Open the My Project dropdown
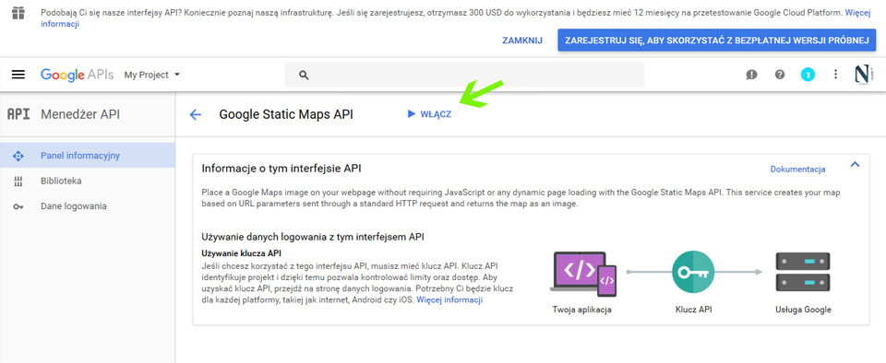The width and height of the screenshot is (886, 363). 151,75
